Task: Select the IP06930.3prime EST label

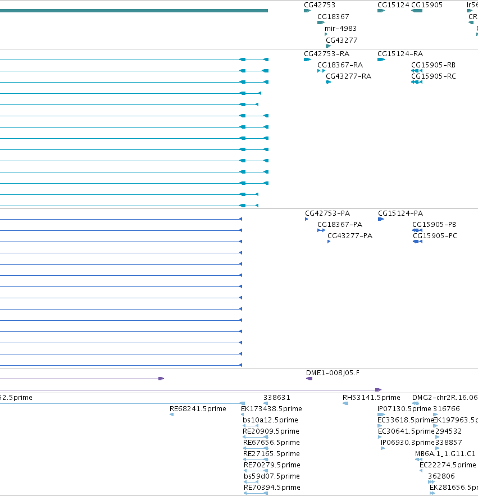Action: 408,443
